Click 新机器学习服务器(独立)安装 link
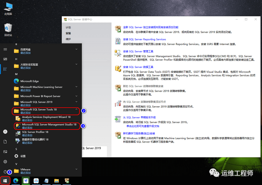The height and width of the screenshot is (185, 262). [x=139, y=133]
